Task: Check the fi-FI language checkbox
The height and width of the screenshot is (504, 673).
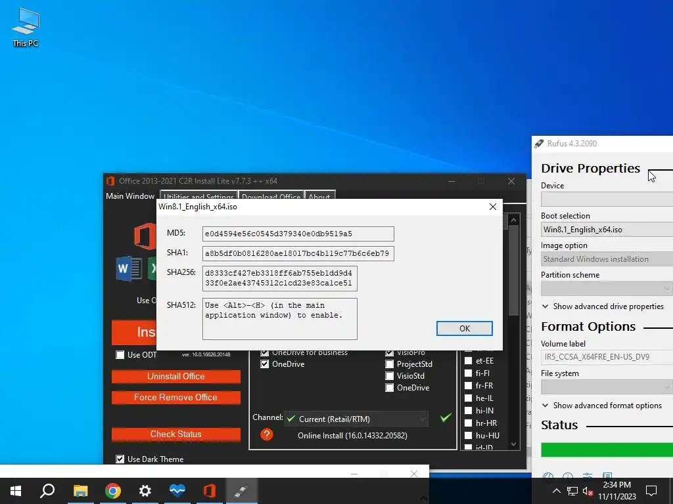Action: pos(468,373)
